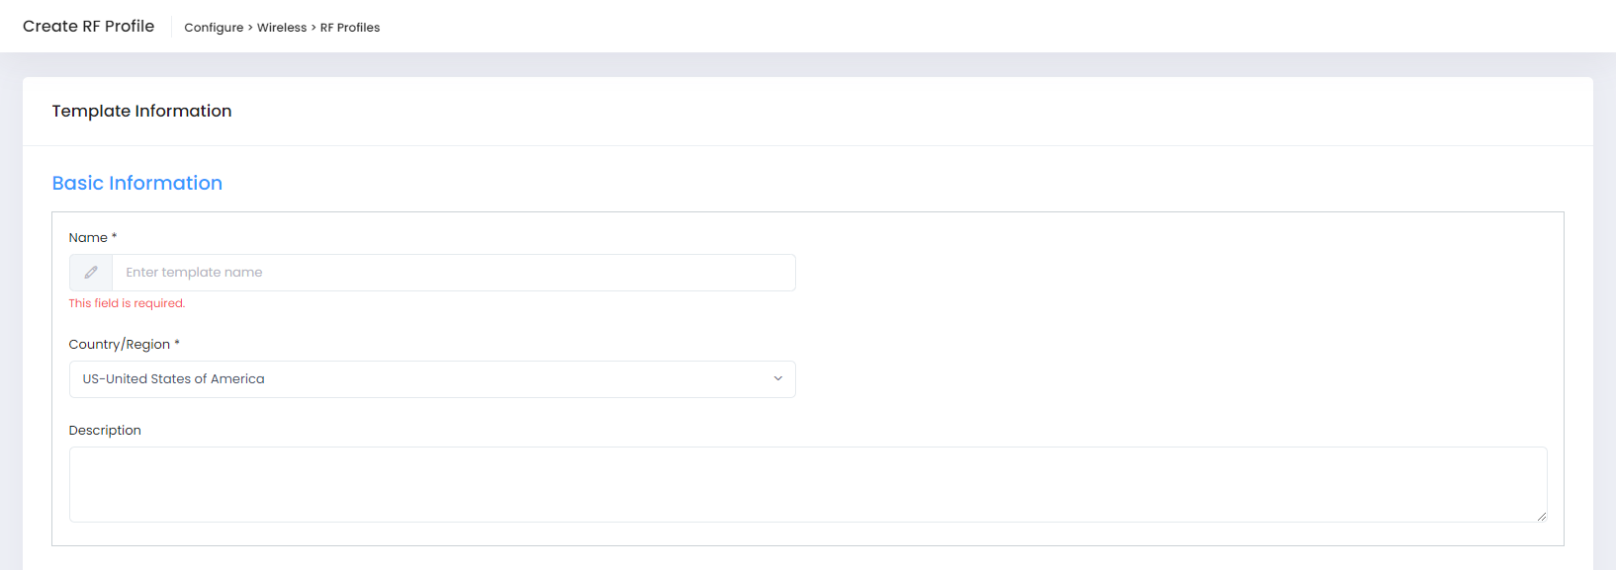The height and width of the screenshot is (570, 1616).
Task: Focus the 'Enter template name' input
Action: [x=453, y=273]
